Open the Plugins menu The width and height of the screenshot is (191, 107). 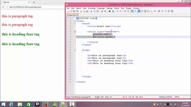[129, 8]
